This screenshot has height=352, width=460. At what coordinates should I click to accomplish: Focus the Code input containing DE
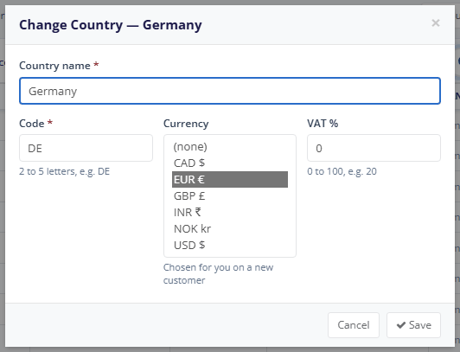coord(86,148)
